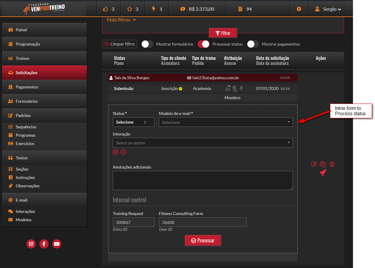Screen dimensions: 375x268
Task: Click the plus icon to add interaction
Action: pyautogui.click(x=115, y=152)
